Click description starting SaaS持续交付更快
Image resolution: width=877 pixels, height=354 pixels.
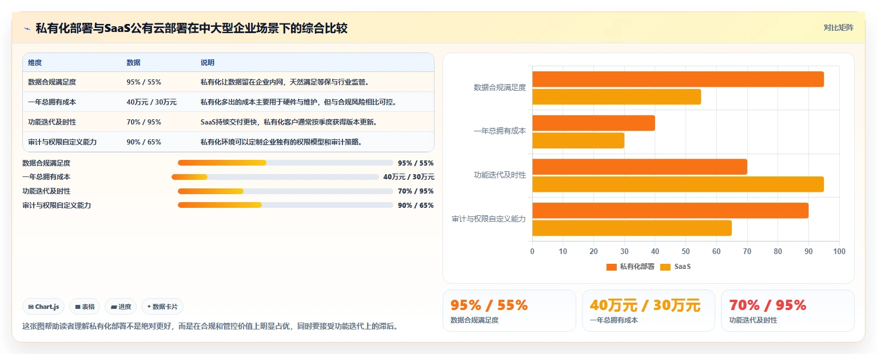point(288,122)
